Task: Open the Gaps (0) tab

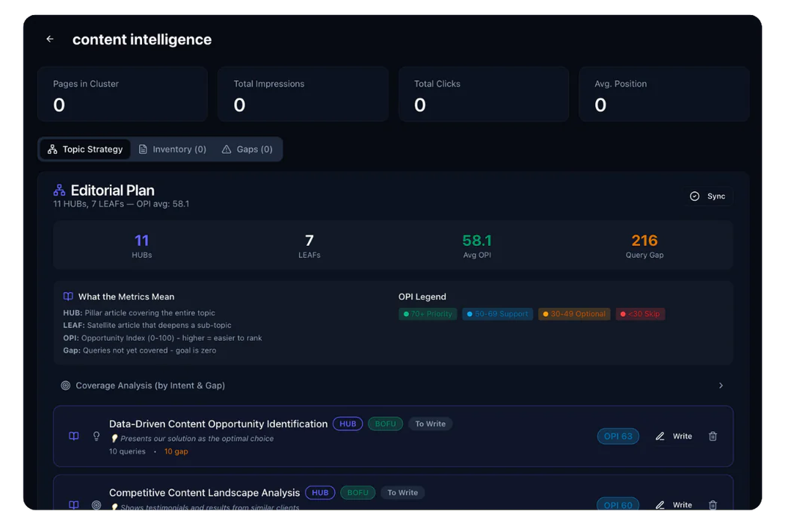Action: pos(247,149)
